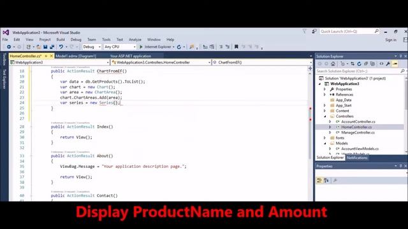Open the Tools menu
Viewport: 408px width, 229px height.
tap(106, 39)
